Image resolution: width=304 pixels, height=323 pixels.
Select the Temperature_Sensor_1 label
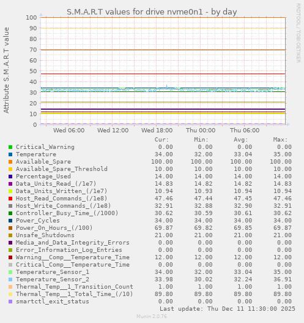(x=53, y=272)
